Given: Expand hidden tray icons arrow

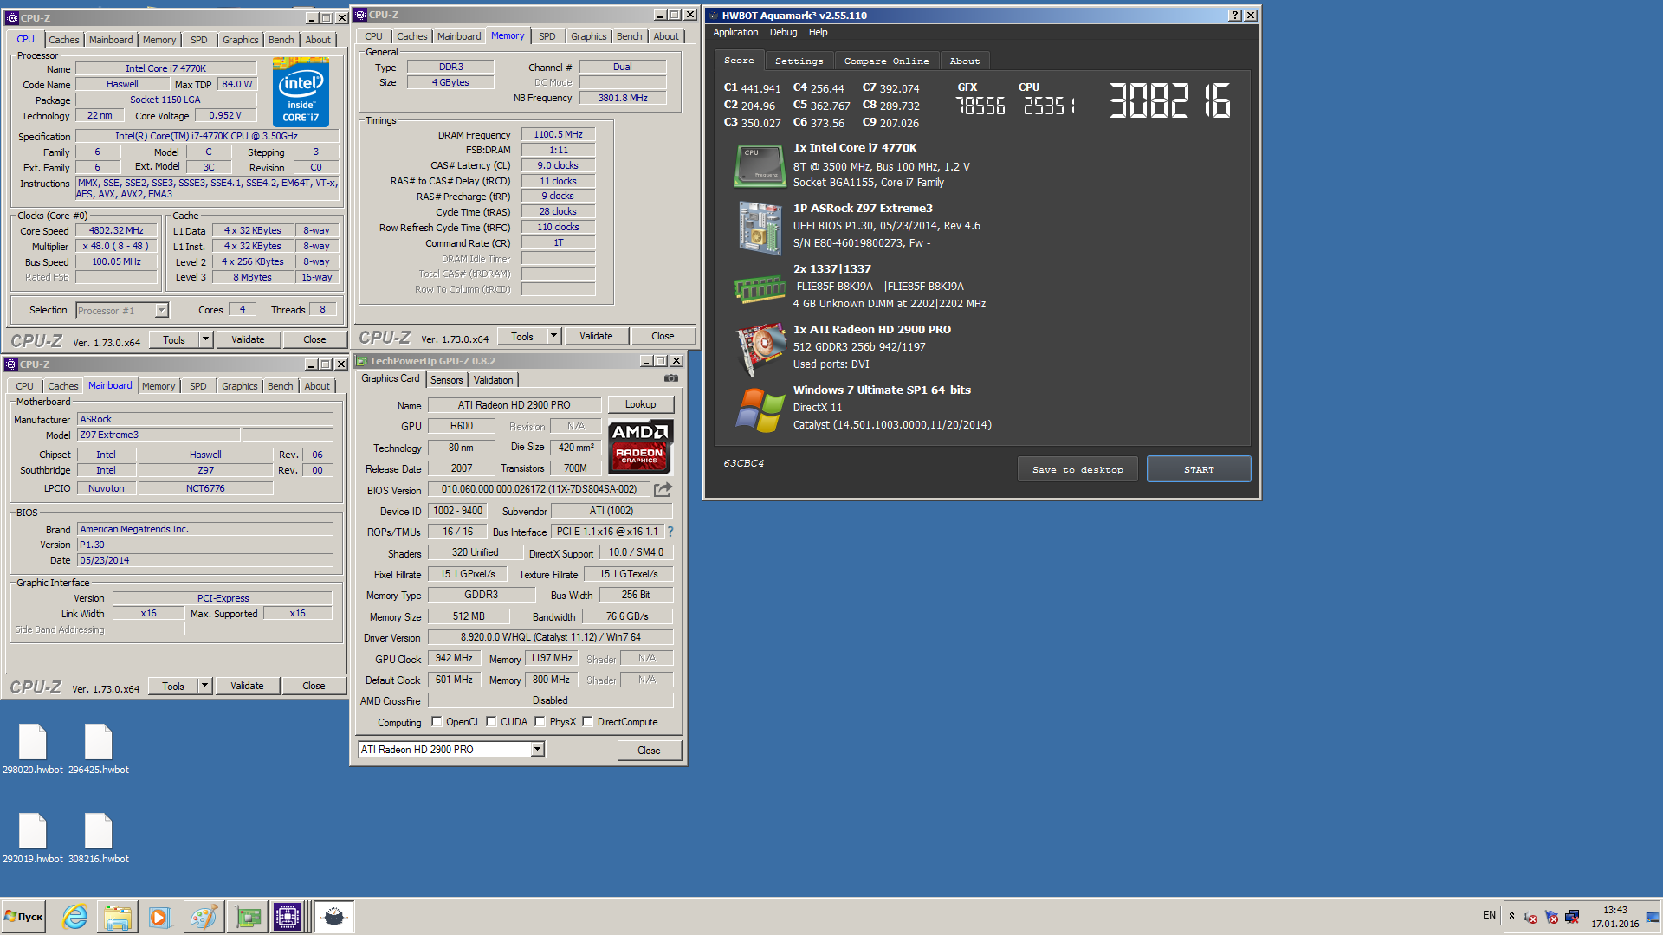Looking at the screenshot, I should (1511, 916).
